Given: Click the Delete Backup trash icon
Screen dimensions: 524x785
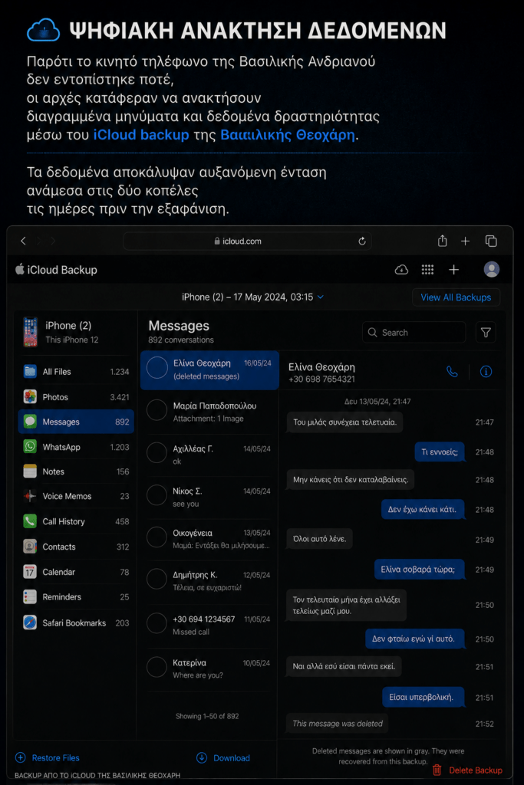Looking at the screenshot, I should [437, 770].
